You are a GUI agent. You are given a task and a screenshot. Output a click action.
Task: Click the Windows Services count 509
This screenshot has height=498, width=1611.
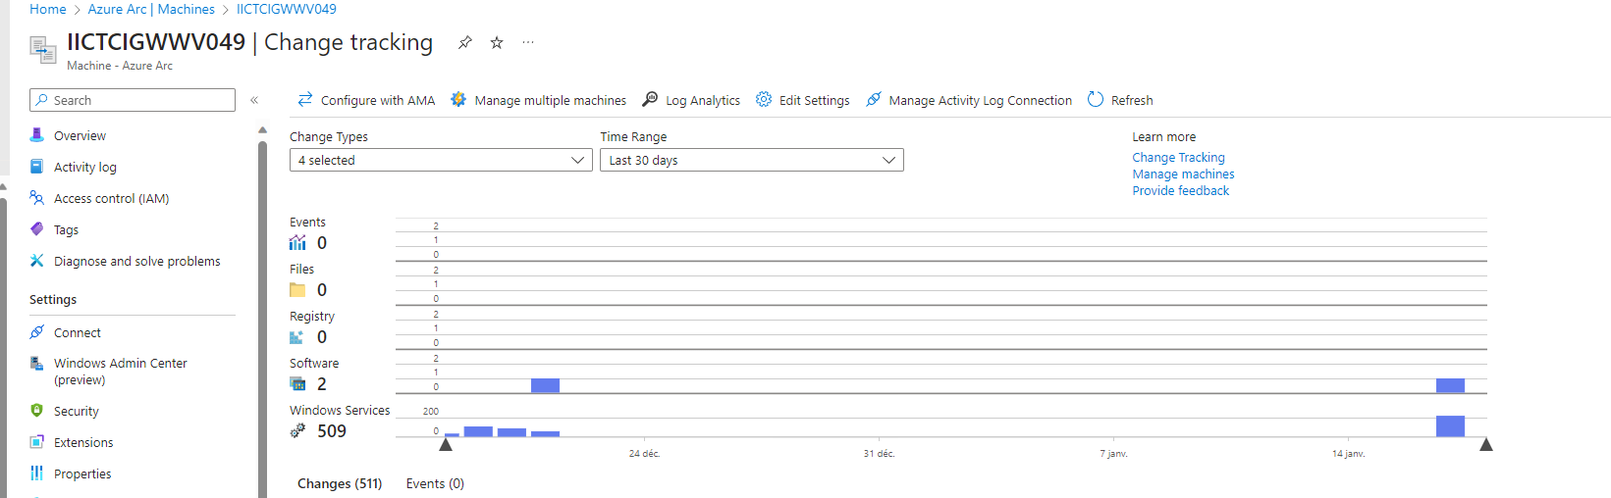coord(332,430)
